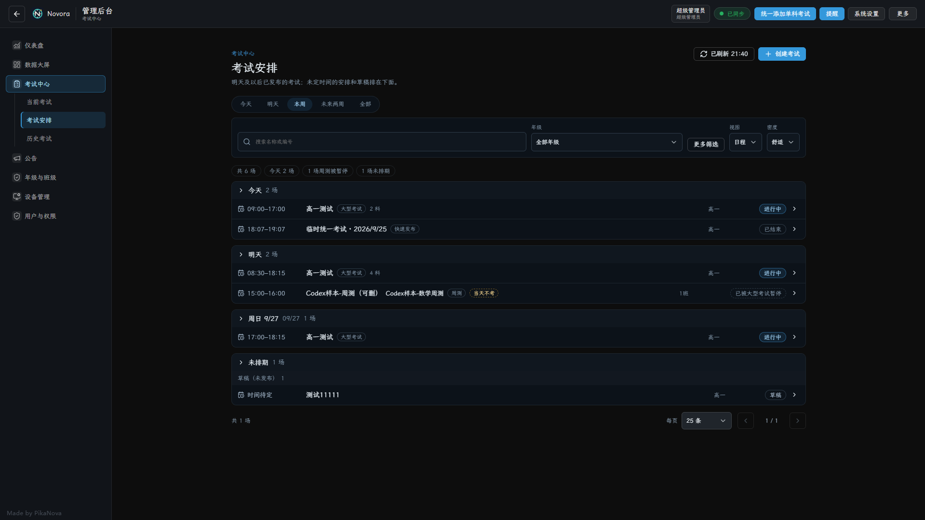The height and width of the screenshot is (520, 925).
Task: Open details arrow for 临时统一考试 row
Action: click(x=794, y=229)
